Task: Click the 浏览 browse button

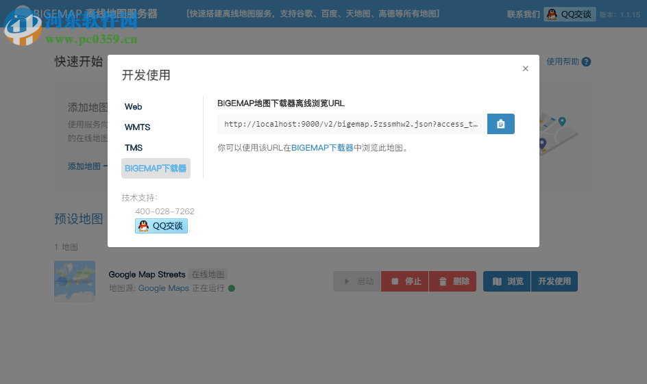Action: [507, 281]
